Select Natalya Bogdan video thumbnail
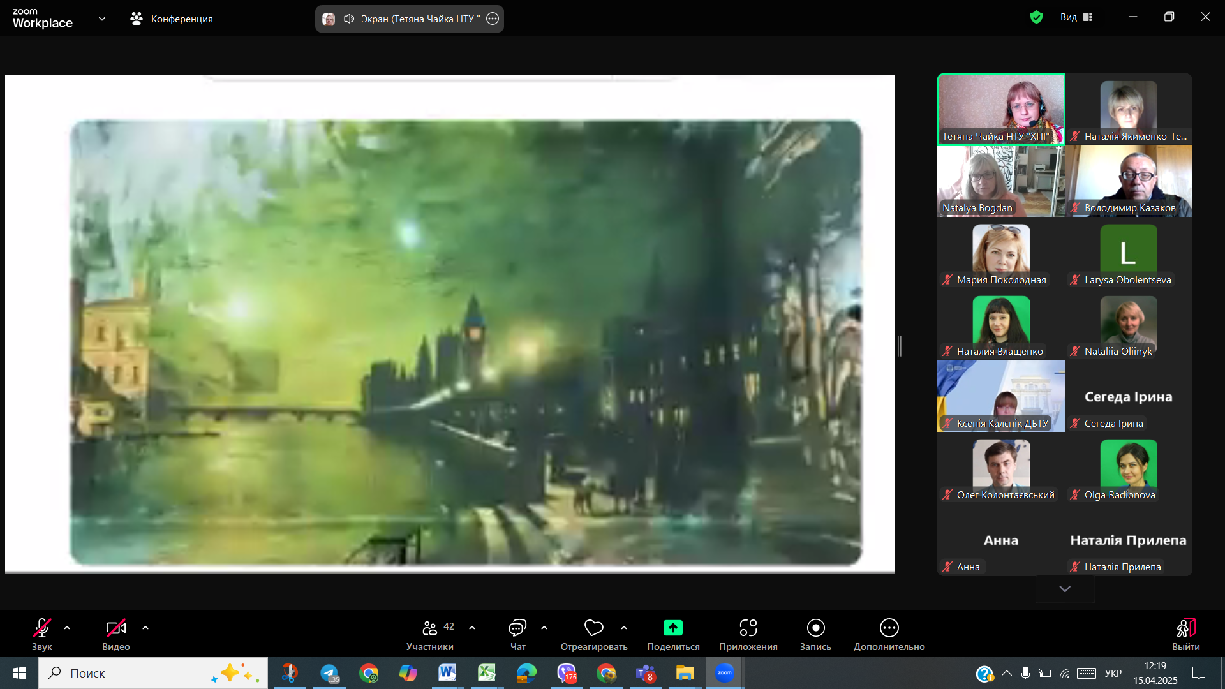Viewport: 1225px width, 689px height. (x=1000, y=181)
